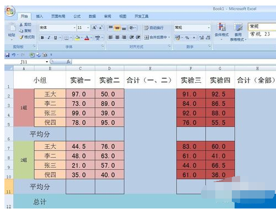Toggle Underline formatting

click(55, 38)
